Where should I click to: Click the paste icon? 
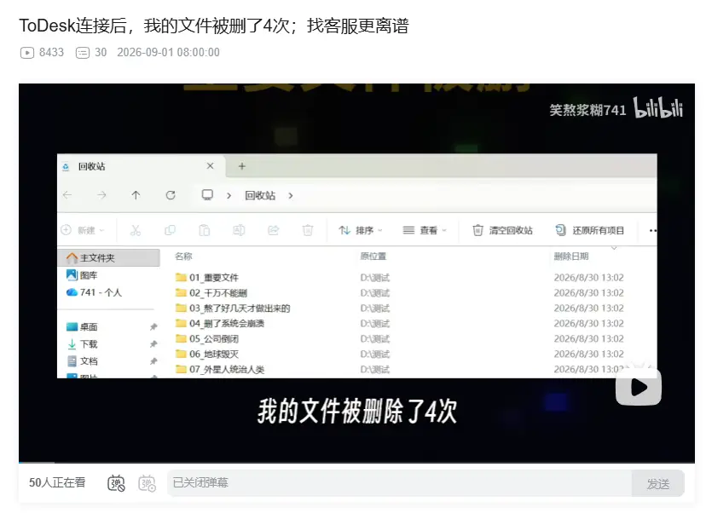click(x=205, y=230)
